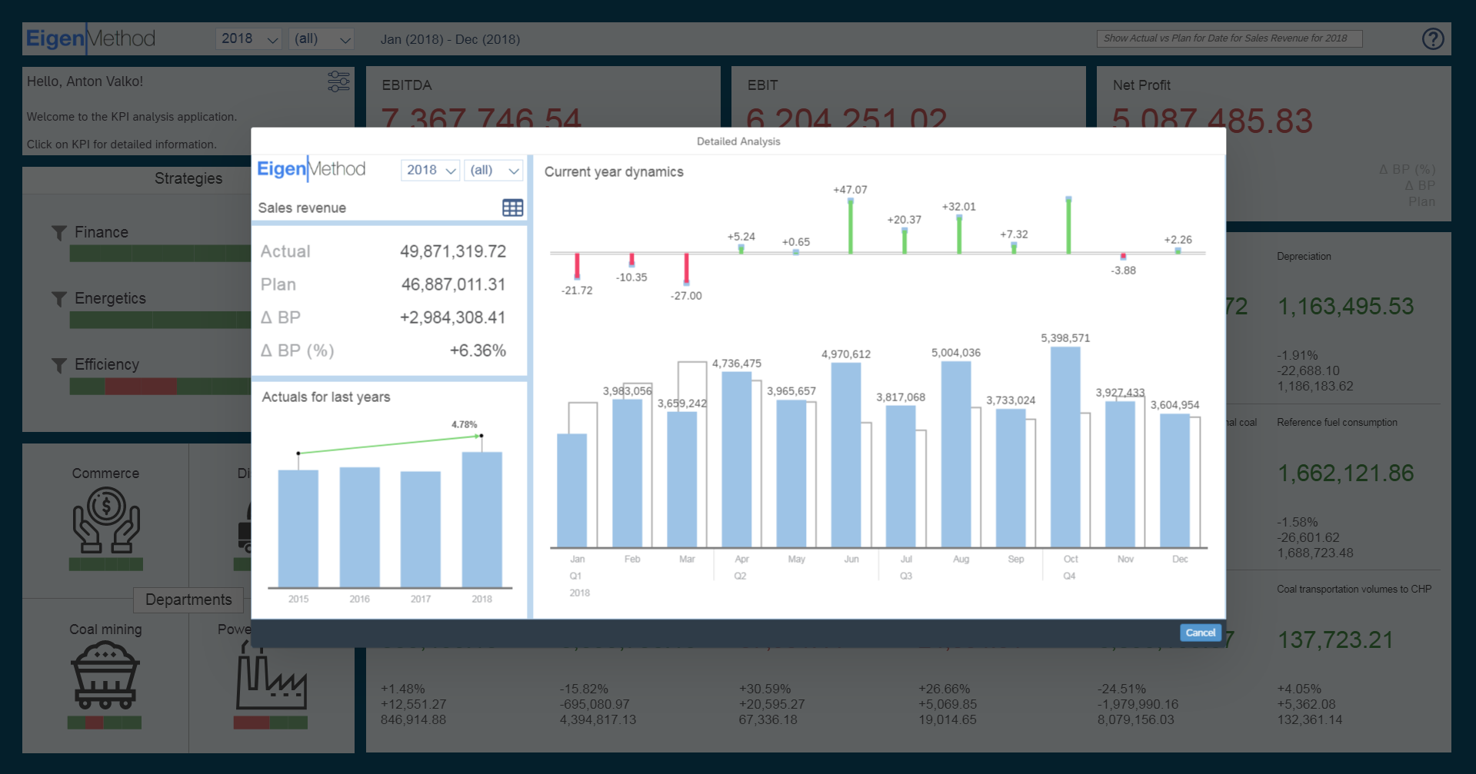Select the Coal mining cart icon
The image size is (1476, 774).
(x=105, y=676)
